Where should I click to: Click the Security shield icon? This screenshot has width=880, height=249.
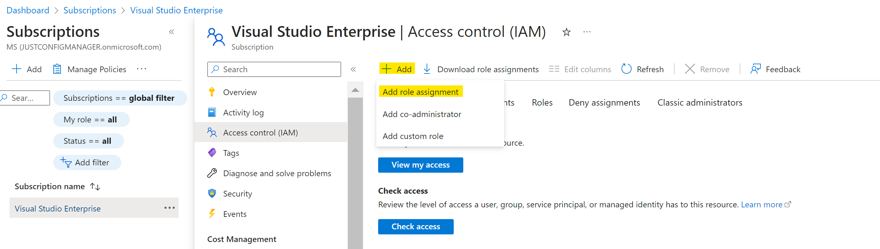[x=212, y=193]
